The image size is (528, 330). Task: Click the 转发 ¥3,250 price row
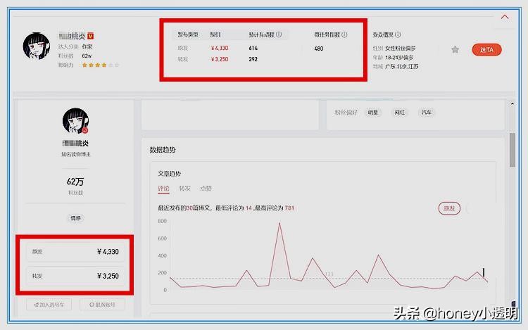[x=75, y=276]
